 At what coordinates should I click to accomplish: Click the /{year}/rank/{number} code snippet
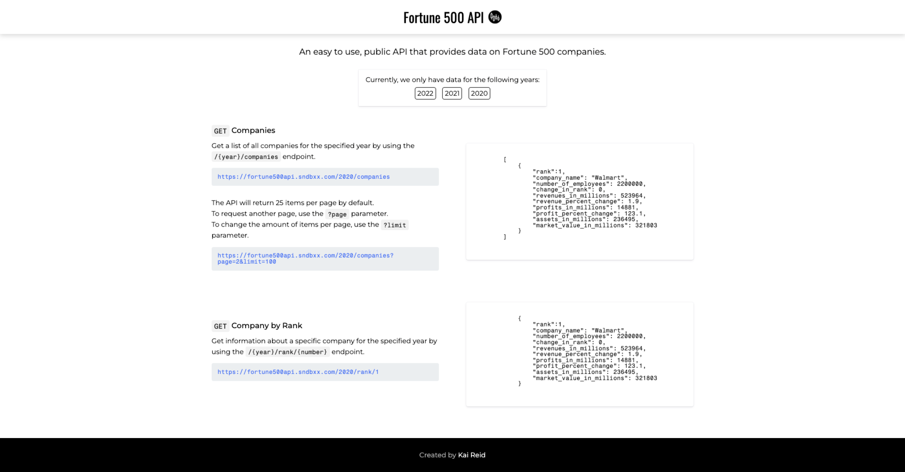click(288, 352)
